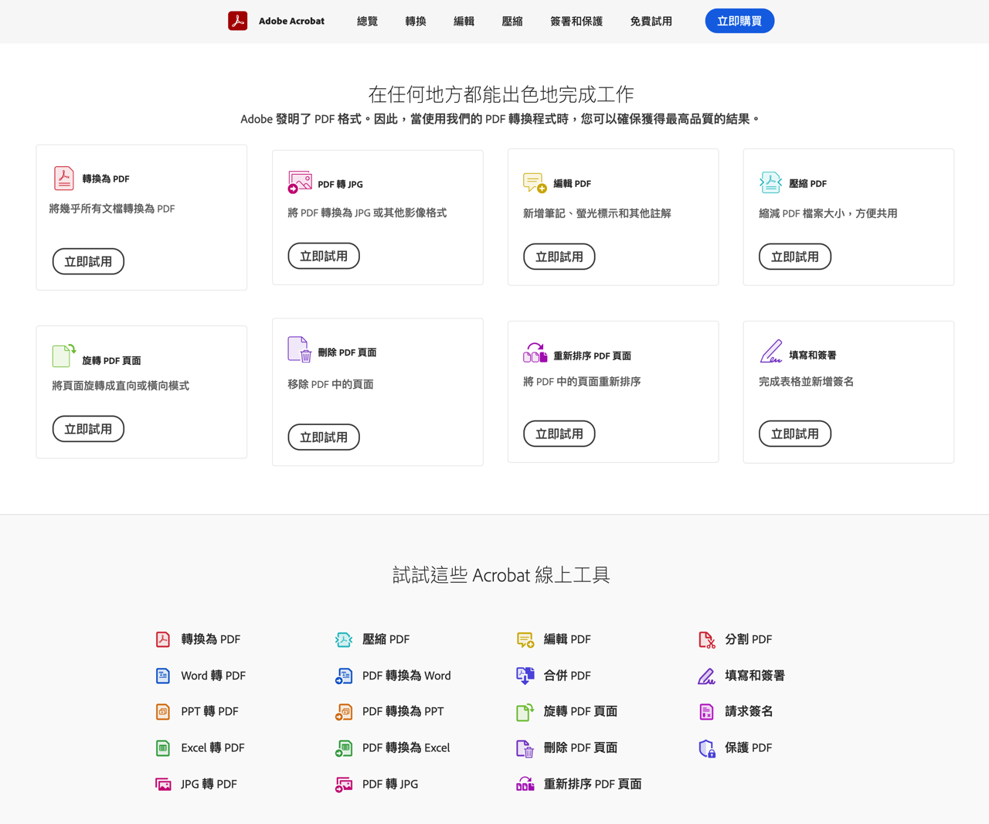This screenshot has height=824, width=989.
Task: Click the 旋轉 PDF 頁面 card icon
Action: pos(64,356)
